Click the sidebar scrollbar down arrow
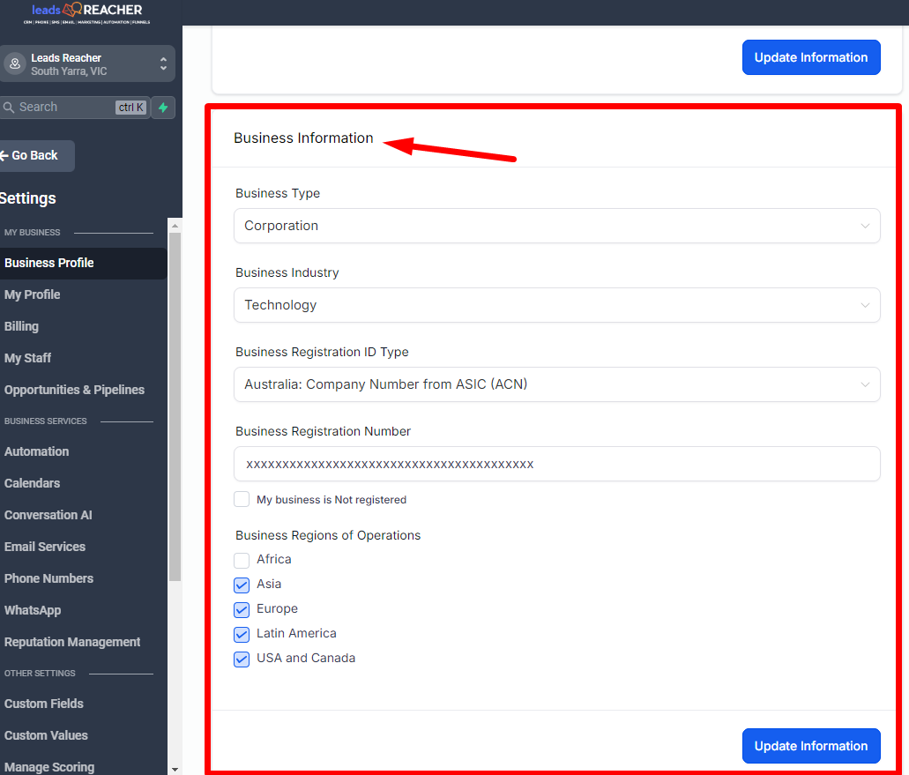 [175, 769]
